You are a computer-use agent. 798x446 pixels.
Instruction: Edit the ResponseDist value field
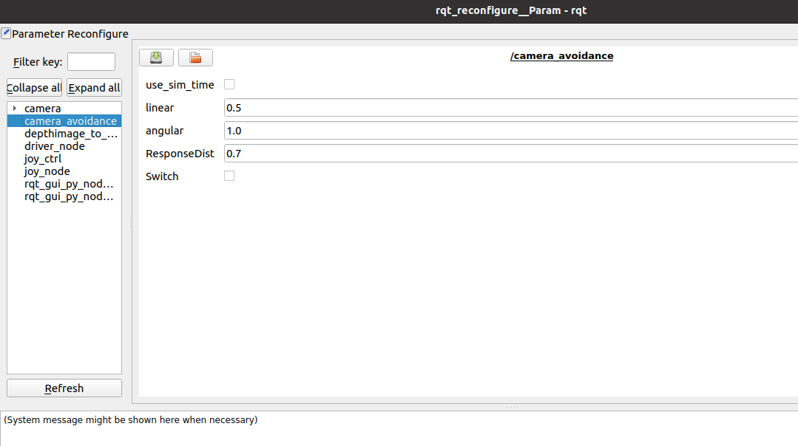coord(511,154)
